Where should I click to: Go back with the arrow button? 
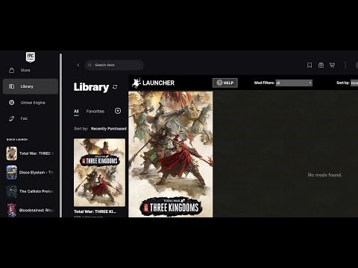78,65
